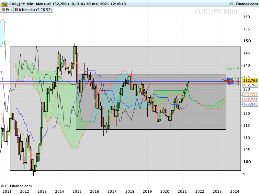This screenshot has height=194, width=259.
Task: Click the © IT-Finance.com copyright label
Action: (x=16, y=186)
